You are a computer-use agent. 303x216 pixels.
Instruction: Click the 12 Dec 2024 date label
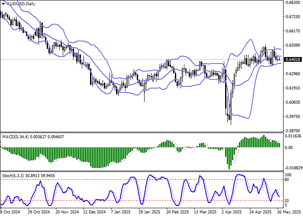click(94, 212)
